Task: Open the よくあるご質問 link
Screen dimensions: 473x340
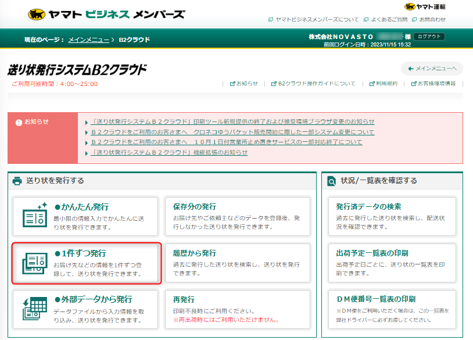Action: [389, 20]
